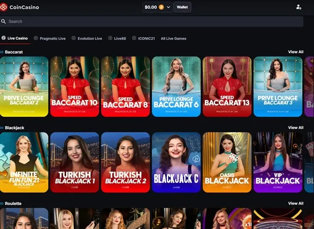This screenshot has height=229, width=314.
Task: Click the Live Casino chip icon
Action: (3, 38)
